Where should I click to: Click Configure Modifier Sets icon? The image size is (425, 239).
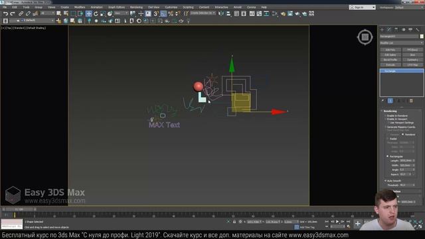[411, 101]
